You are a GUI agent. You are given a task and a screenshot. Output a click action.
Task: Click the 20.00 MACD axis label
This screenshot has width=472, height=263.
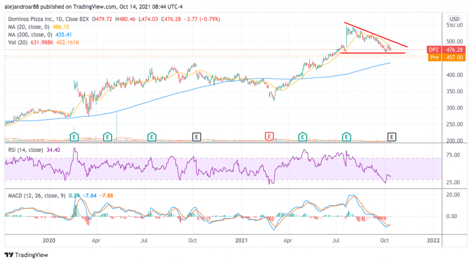[453, 195]
